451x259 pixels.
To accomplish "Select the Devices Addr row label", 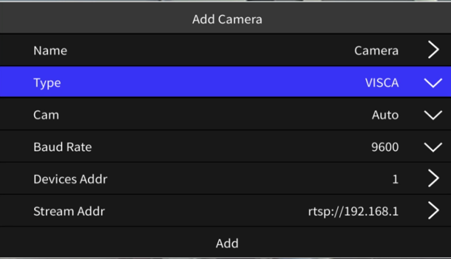I will pyautogui.click(x=71, y=179).
